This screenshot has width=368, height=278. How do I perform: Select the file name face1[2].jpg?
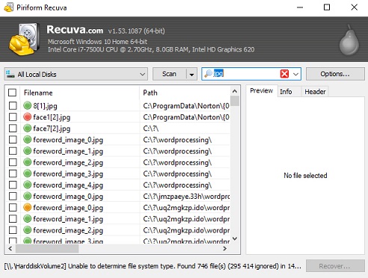[52, 117]
